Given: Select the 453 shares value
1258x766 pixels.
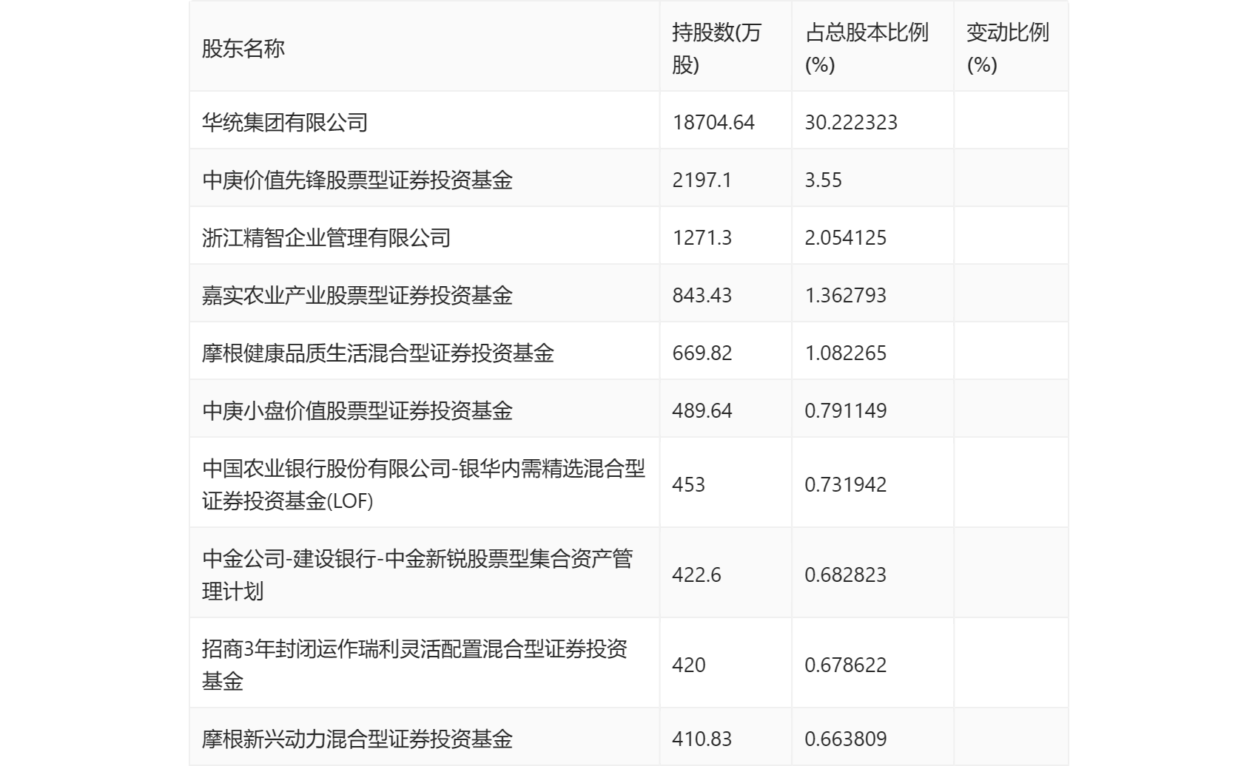Looking at the screenshot, I should click(688, 484).
